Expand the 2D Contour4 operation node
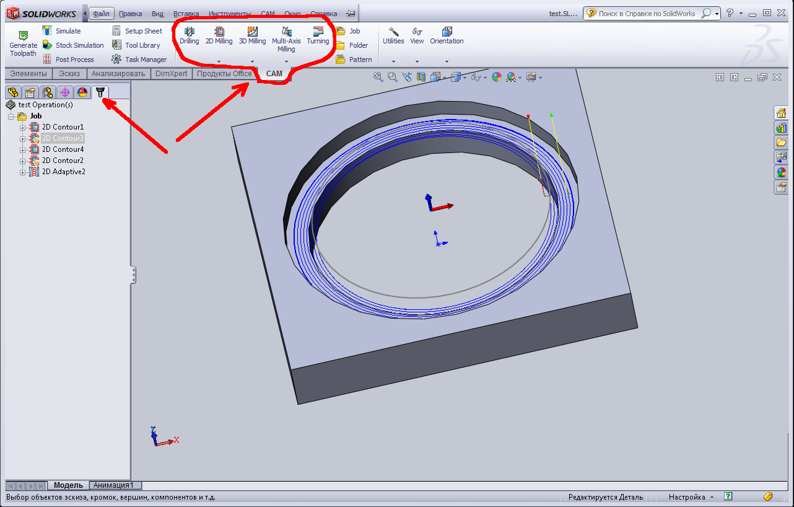 tap(23, 150)
